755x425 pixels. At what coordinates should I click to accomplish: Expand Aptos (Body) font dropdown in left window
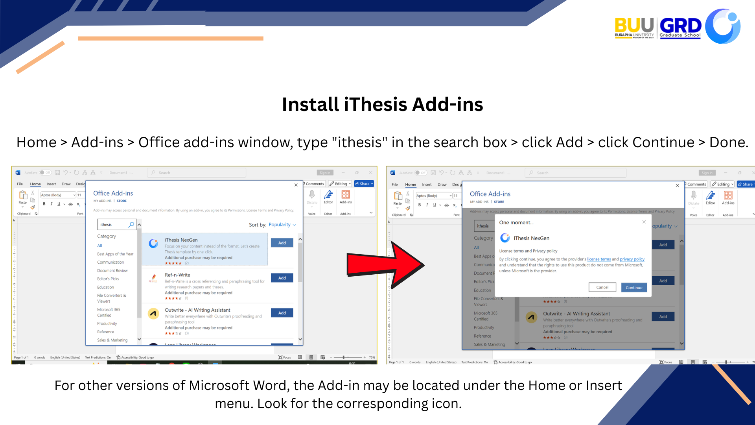[x=74, y=195]
